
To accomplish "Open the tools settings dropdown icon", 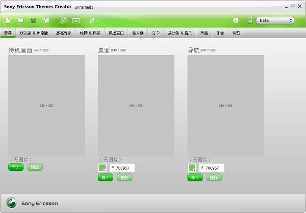I will pyautogui.click(x=93, y=20).
